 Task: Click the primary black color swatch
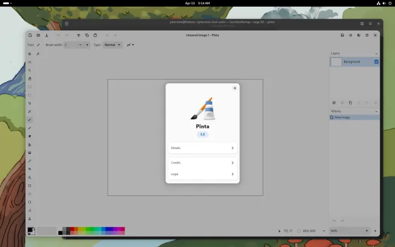tap(30, 229)
